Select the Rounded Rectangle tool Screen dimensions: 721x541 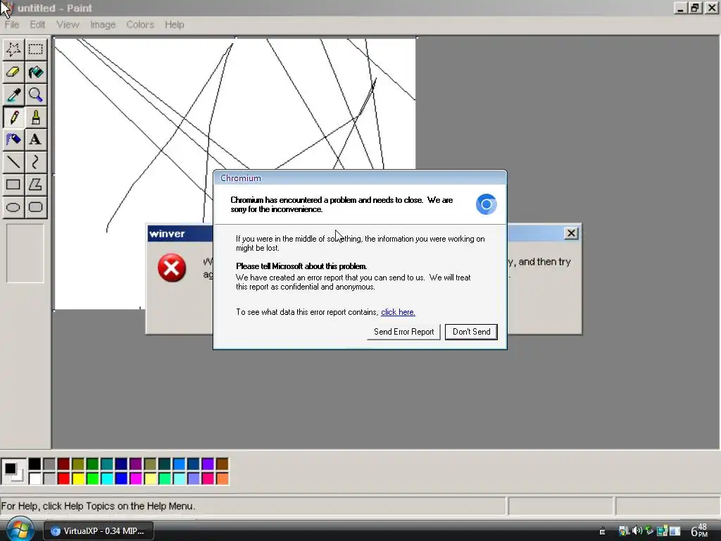pyautogui.click(x=36, y=207)
